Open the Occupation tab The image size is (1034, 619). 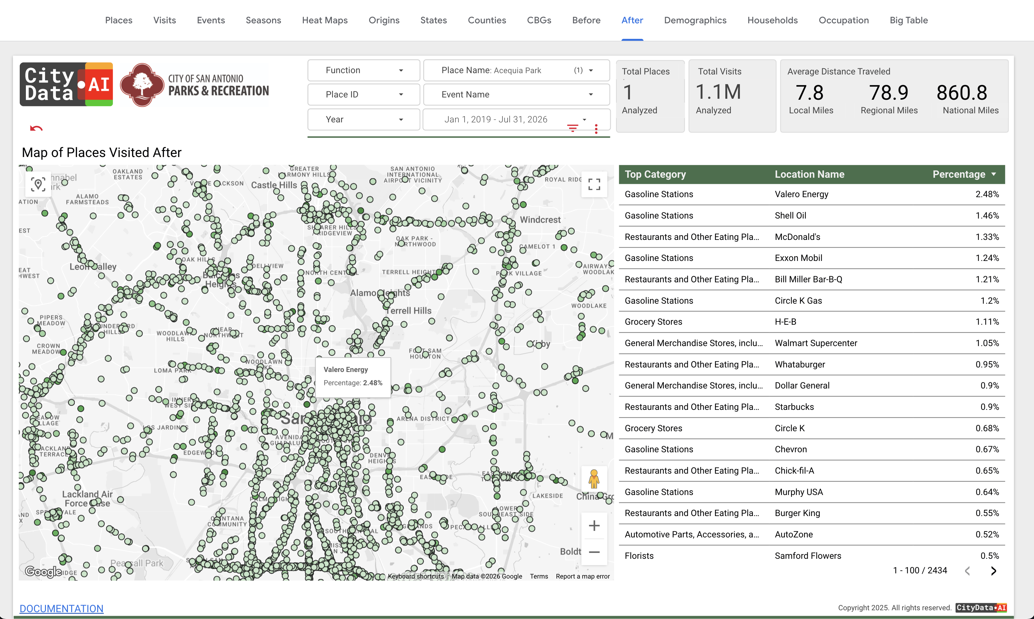843,20
